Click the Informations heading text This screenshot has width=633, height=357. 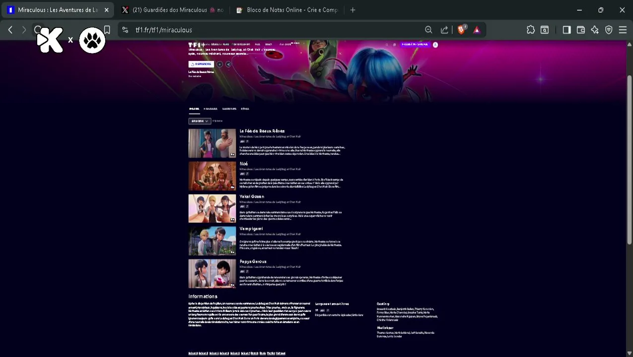click(203, 297)
